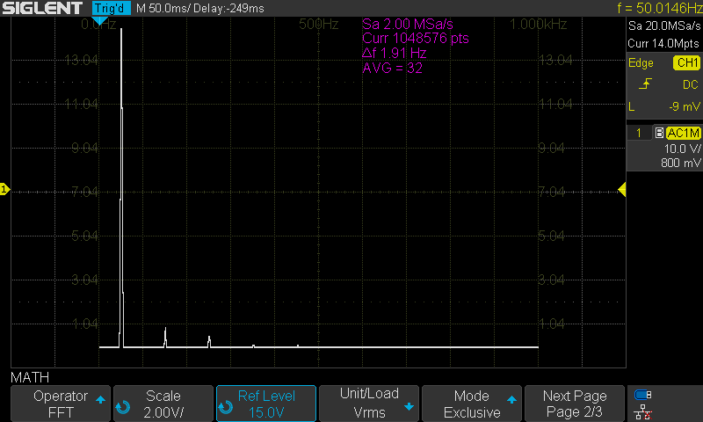Click the USB drive status icon
This screenshot has width=703, height=422.
[643, 395]
